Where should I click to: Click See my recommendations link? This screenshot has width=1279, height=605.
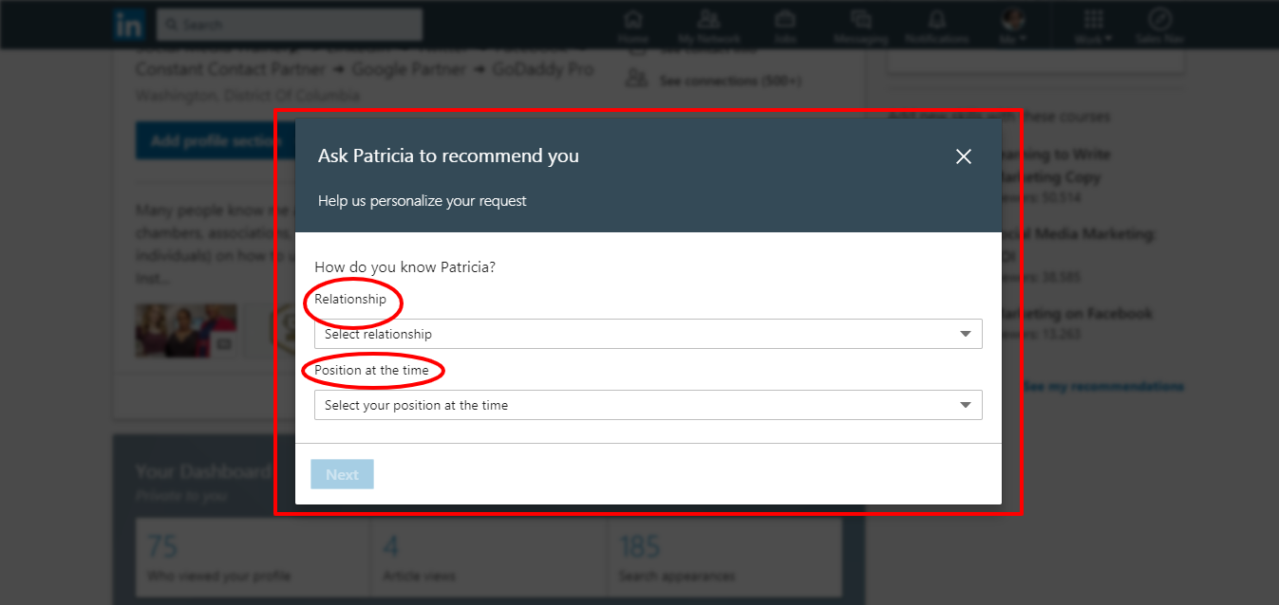(x=1103, y=387)
